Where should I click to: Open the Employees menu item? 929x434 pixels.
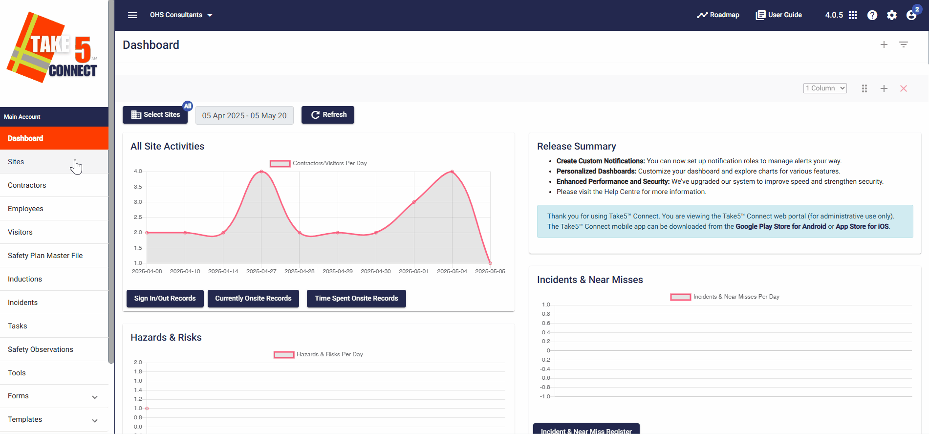(x=54, y=209)
